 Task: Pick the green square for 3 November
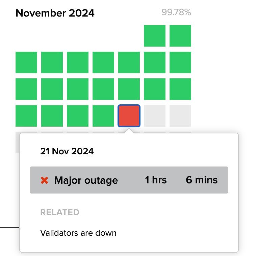tap(26, 62)
